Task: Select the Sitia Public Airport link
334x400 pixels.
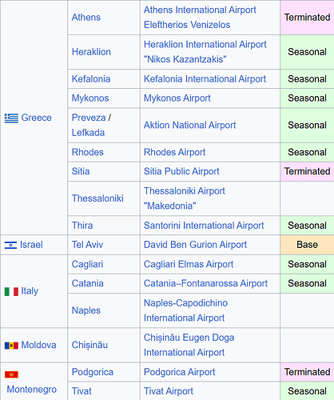Action: click(181, 171)
